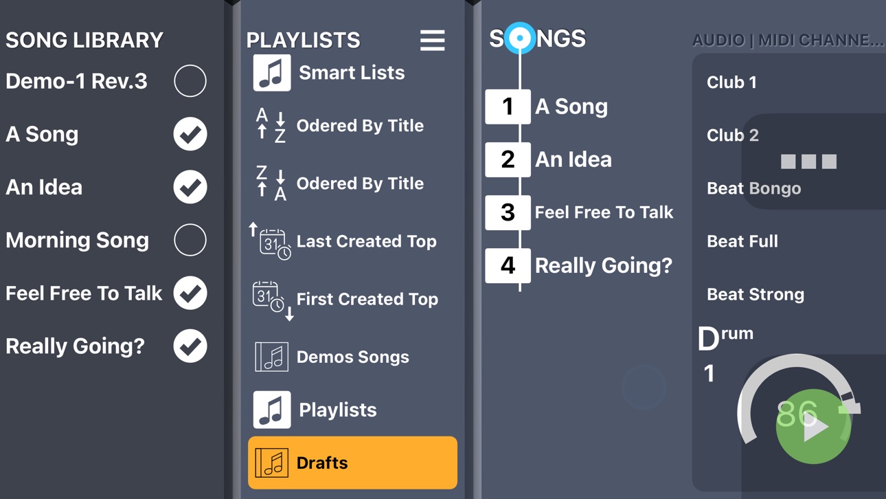Choose the Last Created Top calendar icon

point(270,241)
